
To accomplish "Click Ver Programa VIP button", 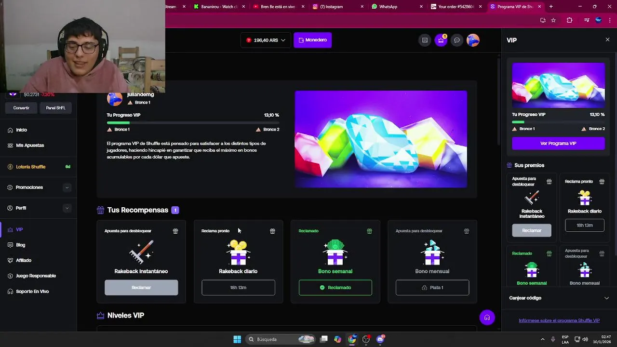I will (558, 143).
